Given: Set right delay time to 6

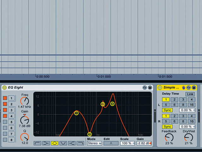Looking at the screenshot, I should point(175,121).
